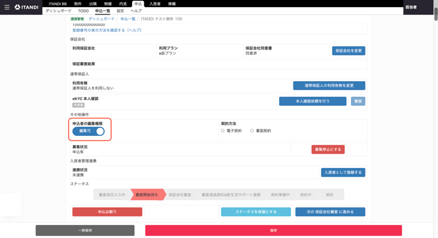438x238 pixels.
Task: Click the red 申込お断り button
Action: 107,212
